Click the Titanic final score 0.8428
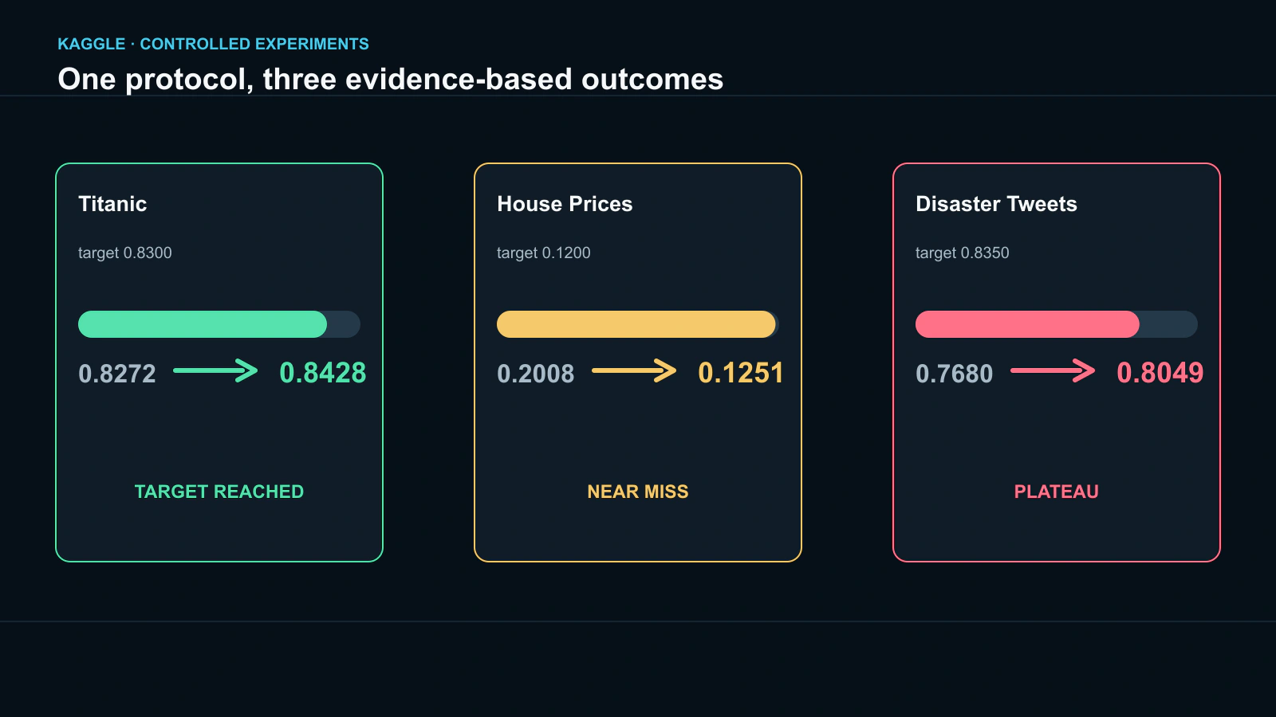1276x717 pixels. pos(323,373)
